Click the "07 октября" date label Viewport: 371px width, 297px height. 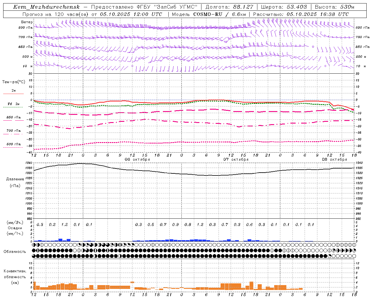236,160
